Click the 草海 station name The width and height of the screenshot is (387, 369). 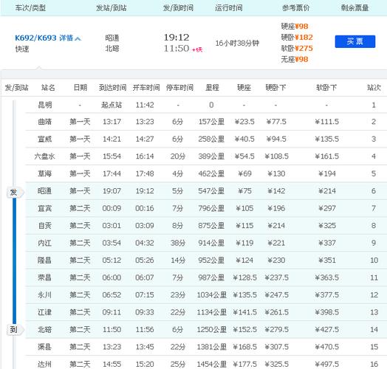point(45,173)
